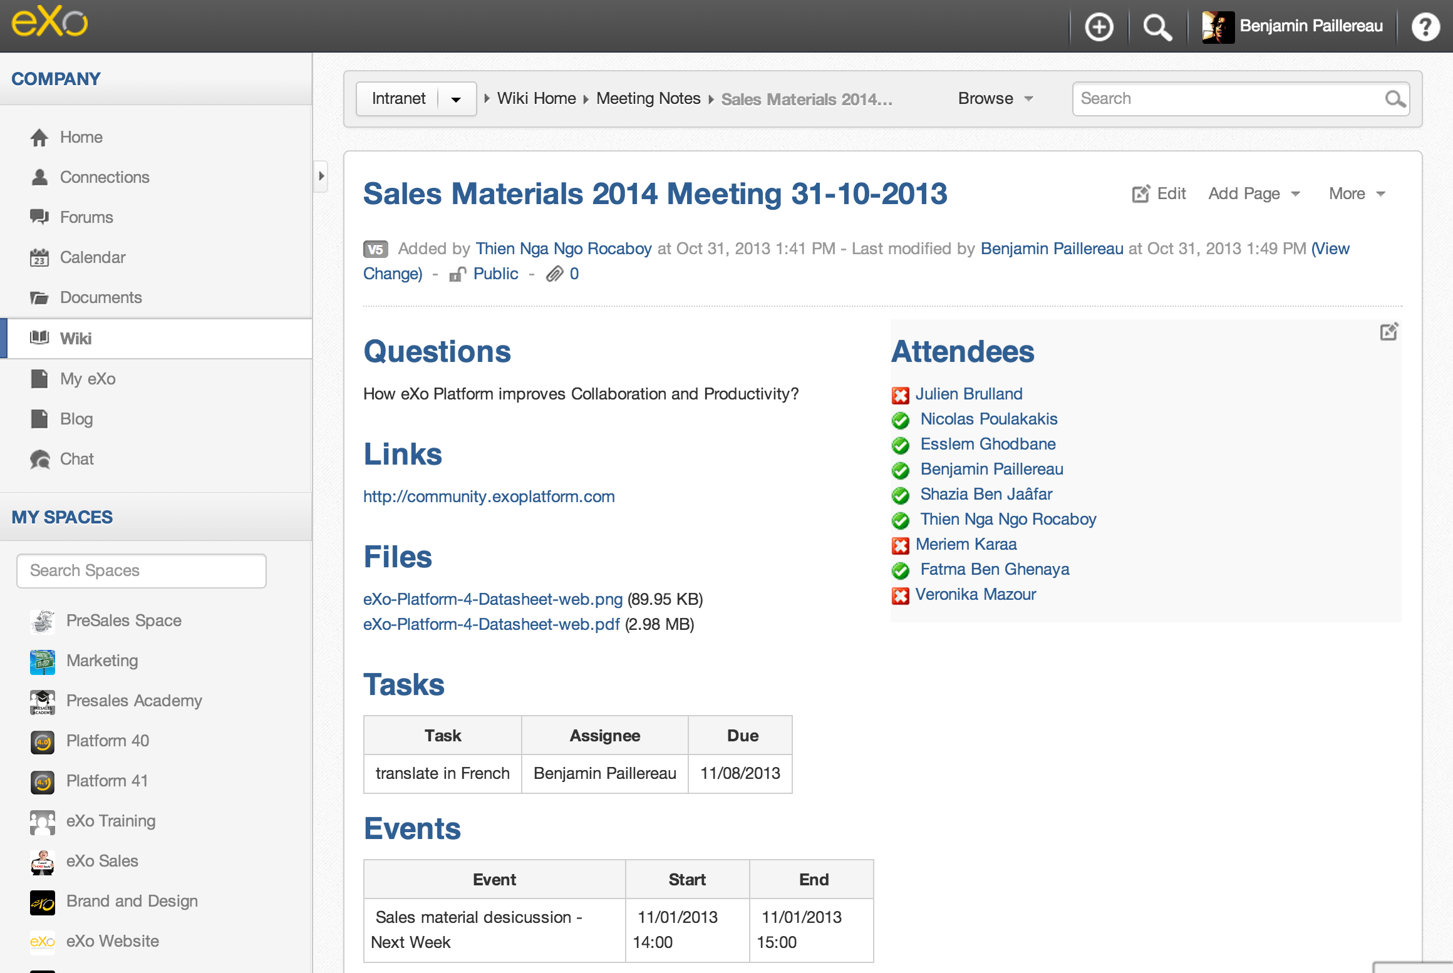Expand the Browse dropdown menu

tap(996, 99)
